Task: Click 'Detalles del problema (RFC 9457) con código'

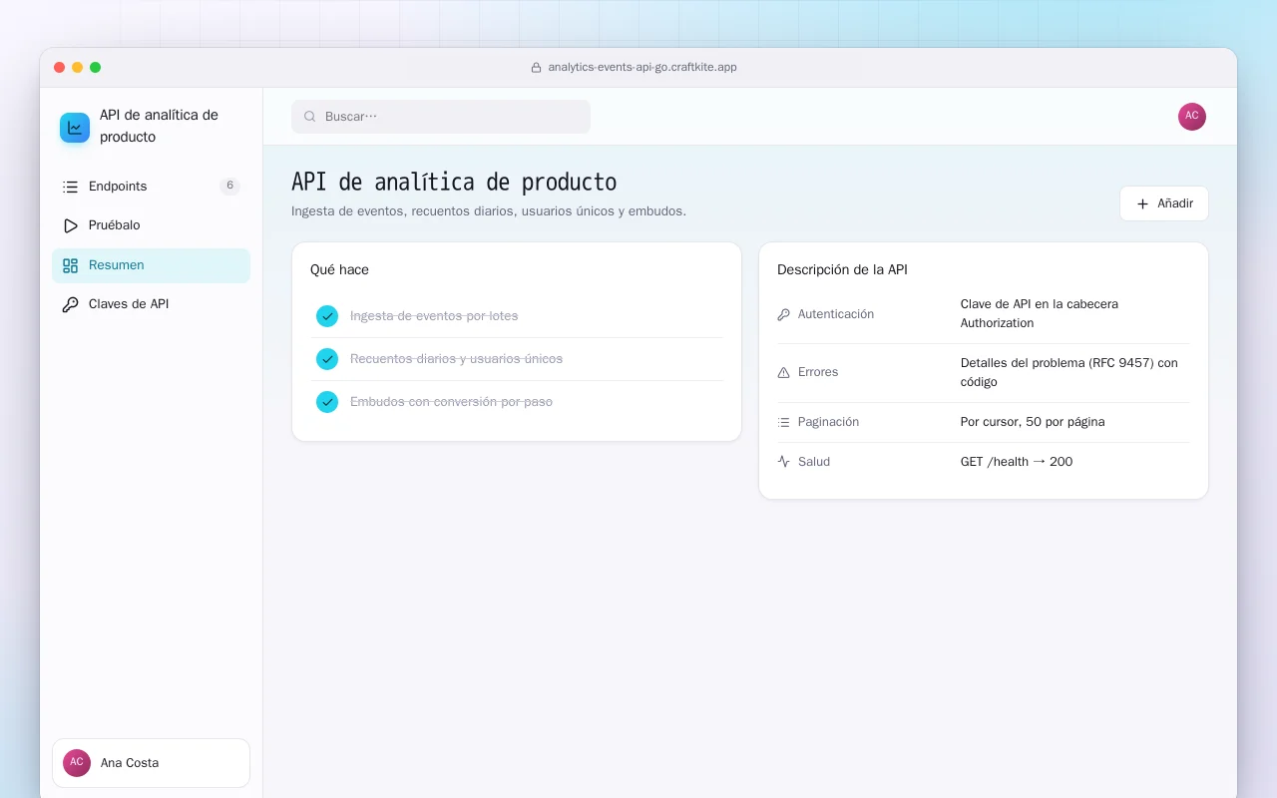Action: click(x=1069, y=372)
